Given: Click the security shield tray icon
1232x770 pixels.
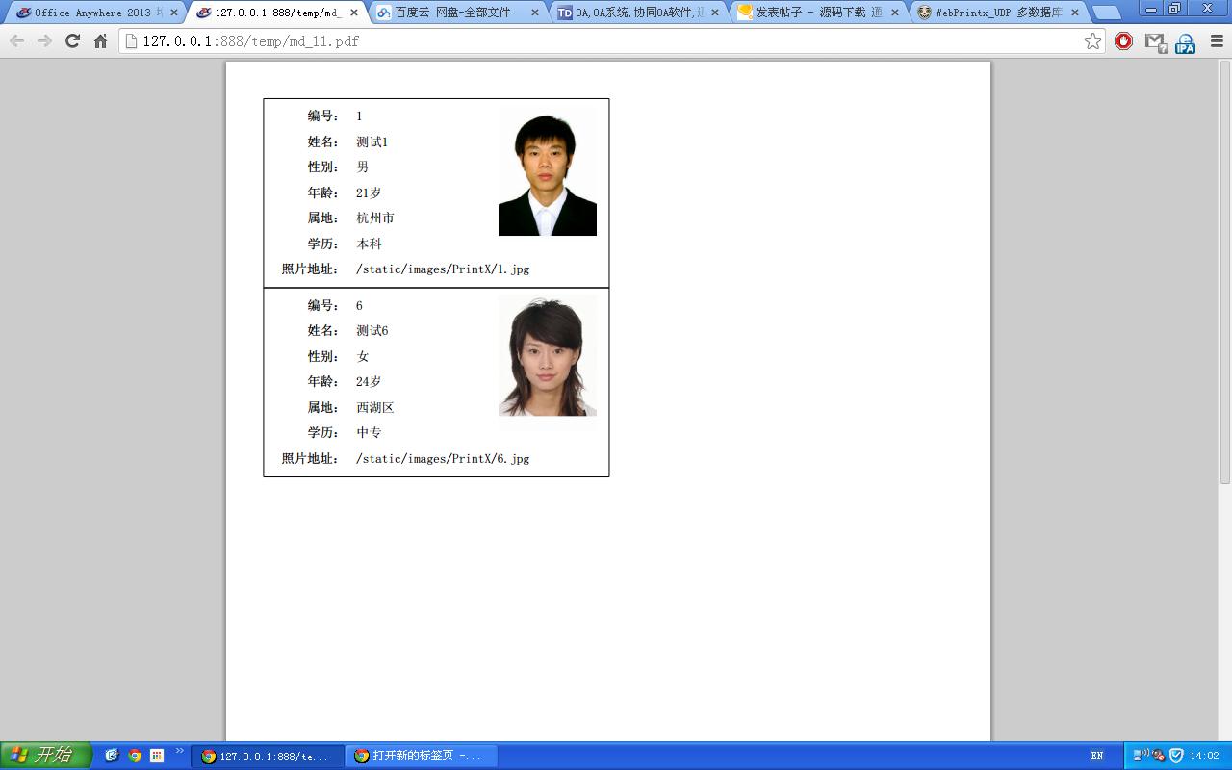Looking at the screenshot, I should point(1176,756).
